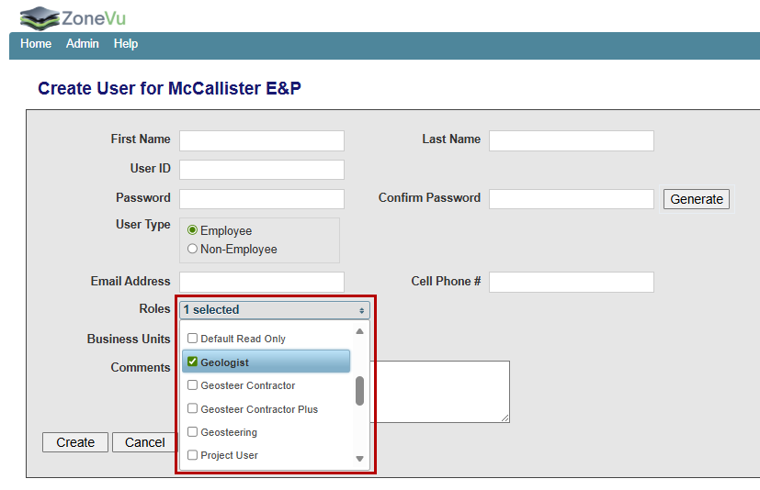760x490 pixels.
Task: Select the Non-Employee user type
Action: point(192,249)
